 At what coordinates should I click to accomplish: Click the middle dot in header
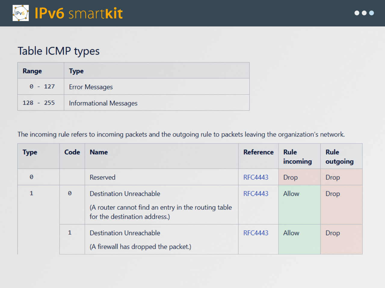point(364,13)
